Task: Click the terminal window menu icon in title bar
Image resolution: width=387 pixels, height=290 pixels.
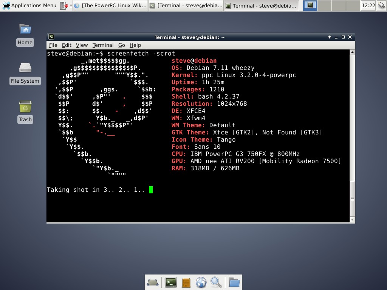Action: 51,37
